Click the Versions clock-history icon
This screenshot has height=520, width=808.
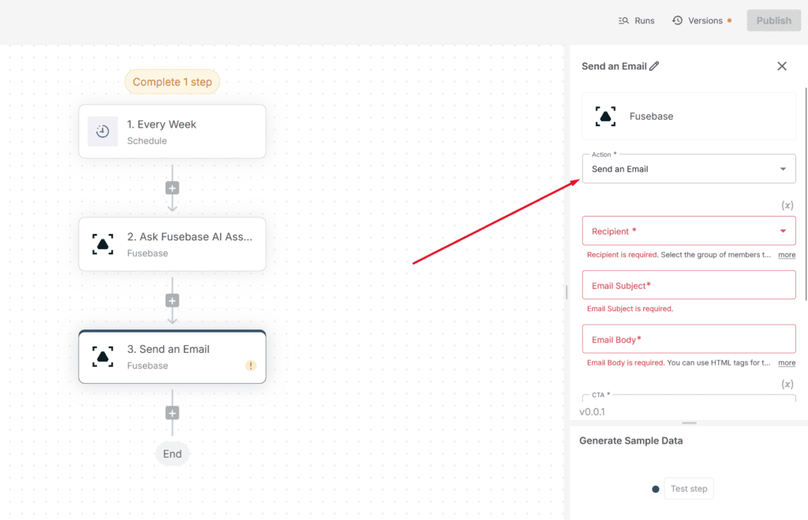point(677,20)
